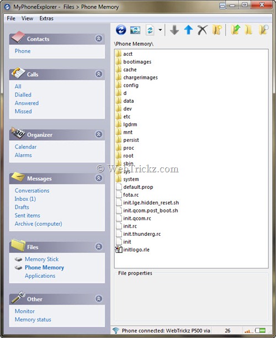Browse Memory Stick files
This screenshot has height=338, width=276.
click(x=42, y=259)
